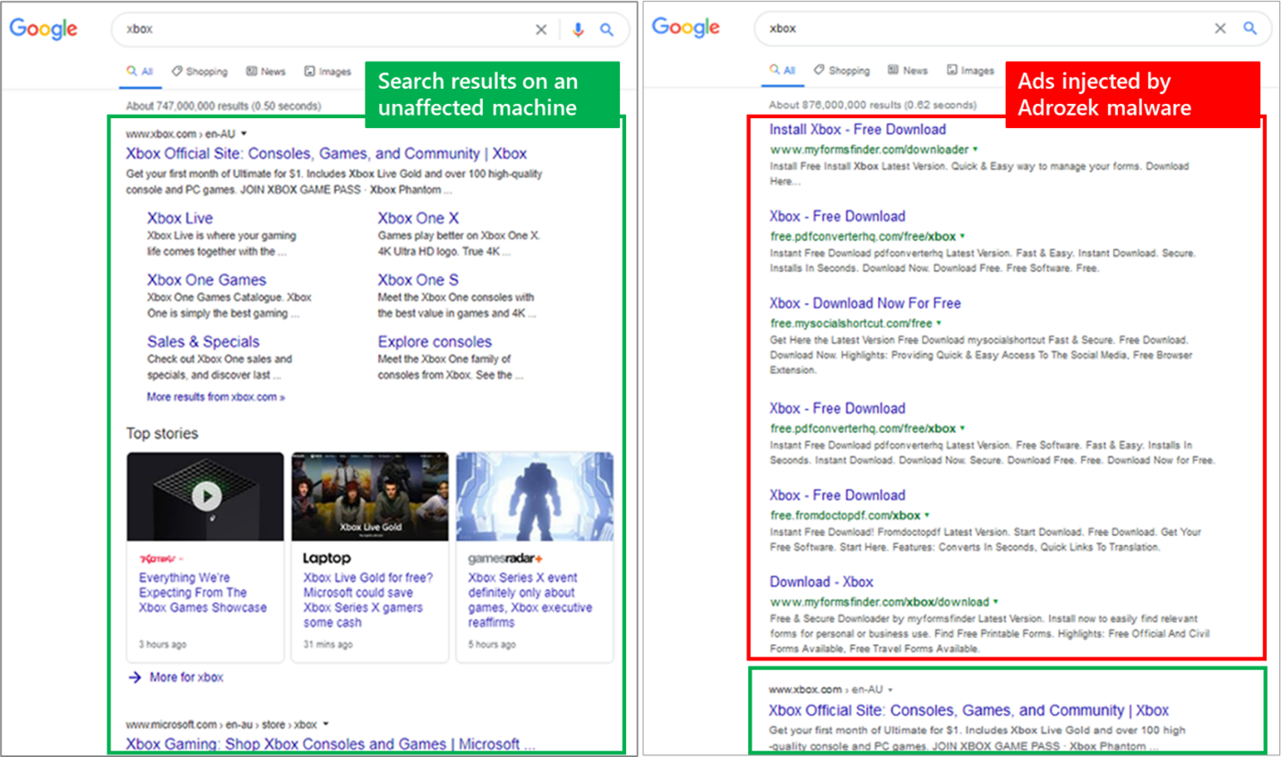Screen dimensions: 1281x757
Task: Clear the xbox query with the X icon
Action: pos(541,29)
